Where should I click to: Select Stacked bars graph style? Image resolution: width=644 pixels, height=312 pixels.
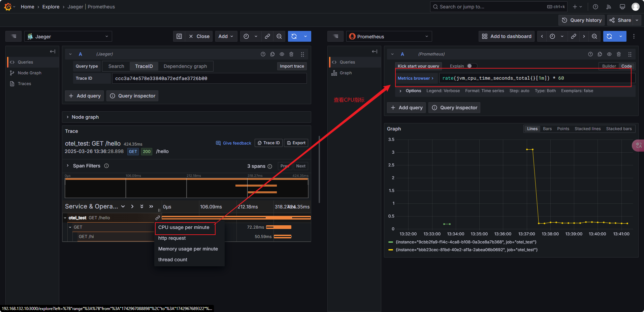619,129
